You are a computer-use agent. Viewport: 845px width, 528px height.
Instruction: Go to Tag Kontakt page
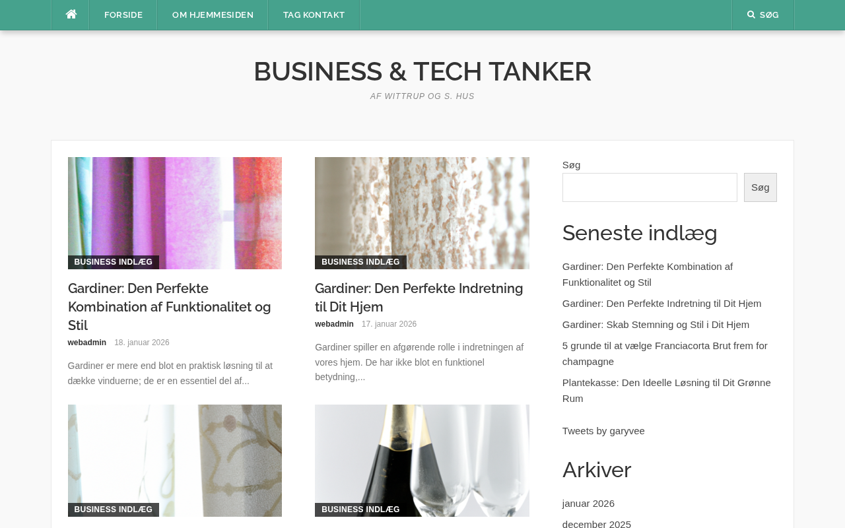(x=314, y=15)
